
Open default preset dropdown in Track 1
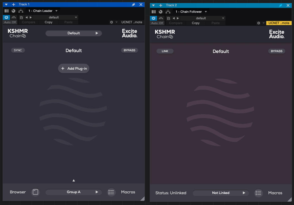pos(56,17)
